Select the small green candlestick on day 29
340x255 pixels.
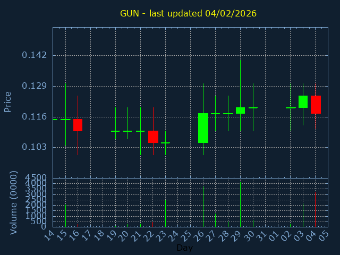click(x=240, y=110)
